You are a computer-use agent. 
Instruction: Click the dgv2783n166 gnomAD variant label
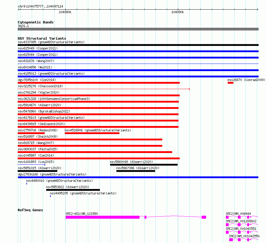pos(52,174)
